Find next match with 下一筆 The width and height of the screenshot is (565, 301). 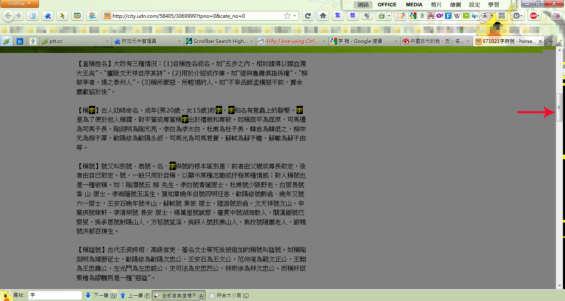[101, 296]
